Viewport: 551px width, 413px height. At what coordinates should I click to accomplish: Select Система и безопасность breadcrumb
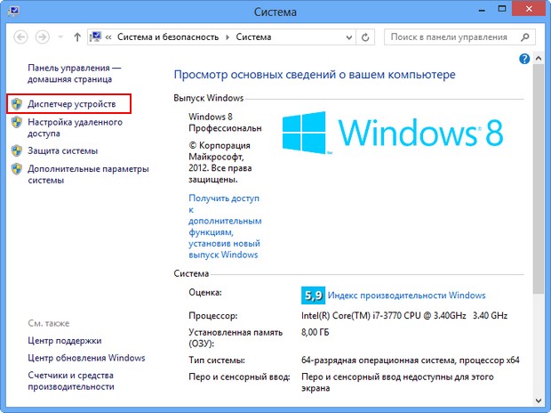pyautogui.click(x=167, y=37)
